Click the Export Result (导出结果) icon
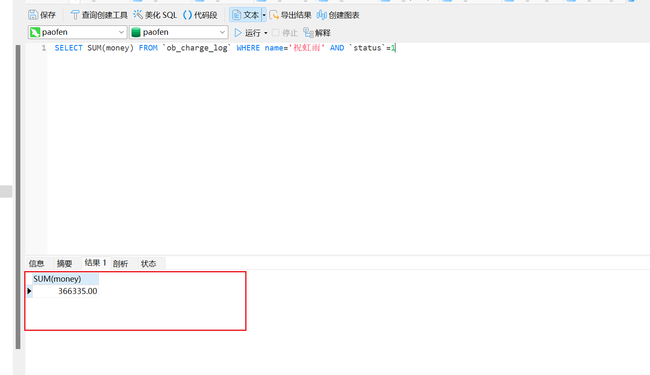 click(274, 15)
